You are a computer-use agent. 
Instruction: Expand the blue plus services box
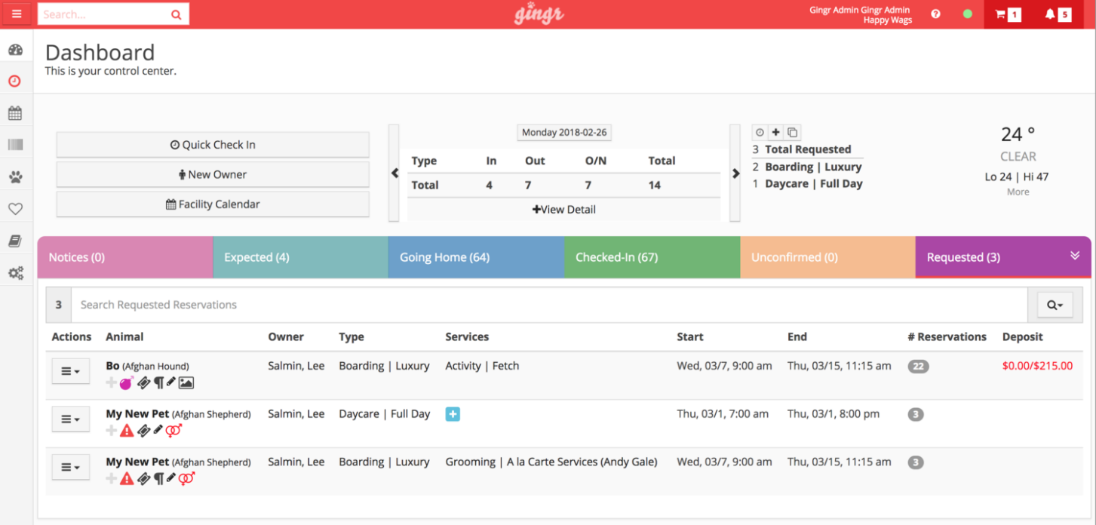click(453, 414)
